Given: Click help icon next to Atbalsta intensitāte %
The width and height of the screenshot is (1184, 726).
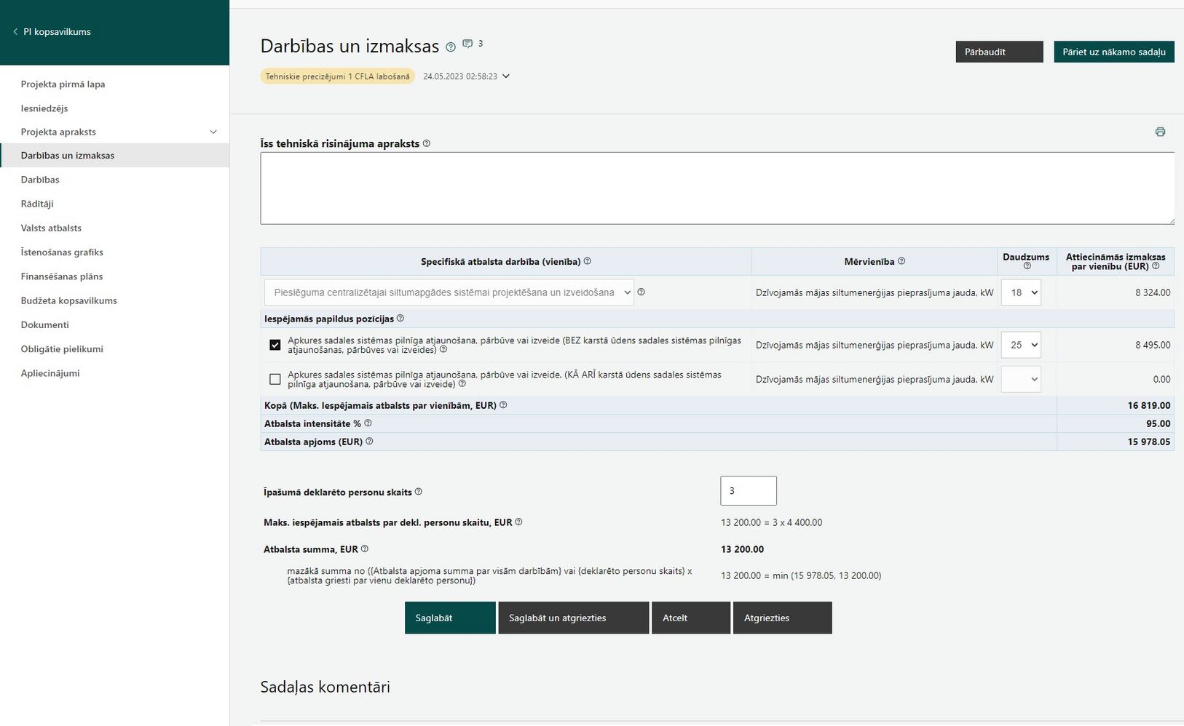Looking at the screenshot, I should pyautogui.click(x=368, y=423).
